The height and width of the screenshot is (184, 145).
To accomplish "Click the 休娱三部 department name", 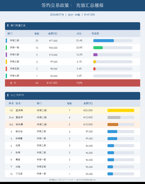I will pyautogui.click(x=14, y=61).
